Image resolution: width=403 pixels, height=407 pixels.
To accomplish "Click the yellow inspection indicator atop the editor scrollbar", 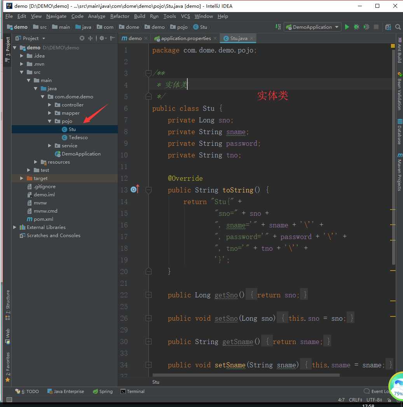I will pyautogui.click(x=393, y=46).
